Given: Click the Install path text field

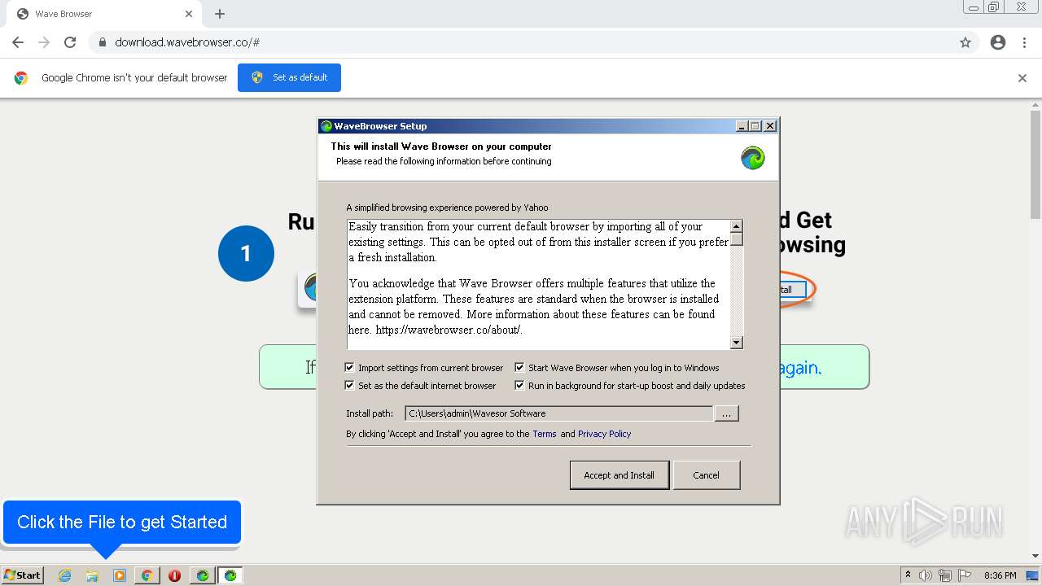Looking at the screenshot, I should [558, 413].
